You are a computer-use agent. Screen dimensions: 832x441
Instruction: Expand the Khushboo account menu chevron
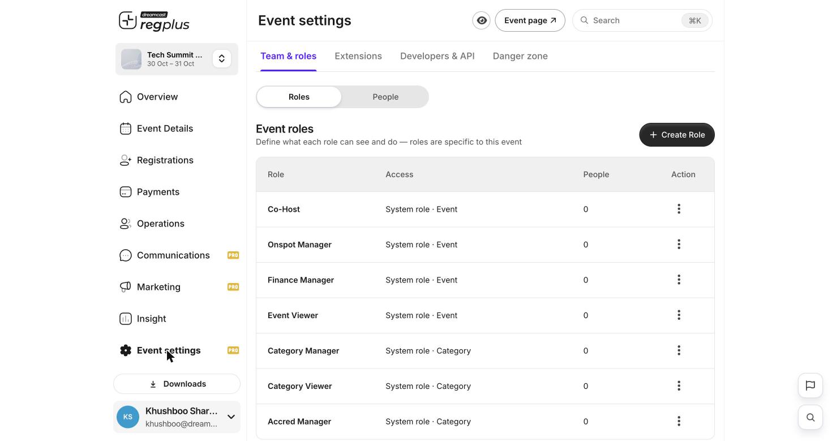(231, 417)
